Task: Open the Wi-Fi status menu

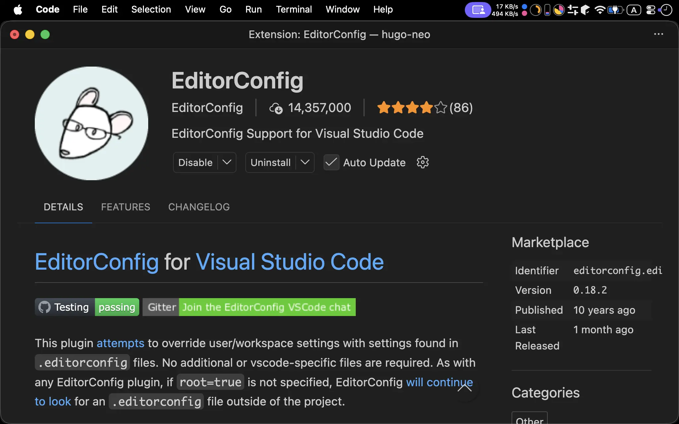Action: pyautogui.click(x=600, y=10)
